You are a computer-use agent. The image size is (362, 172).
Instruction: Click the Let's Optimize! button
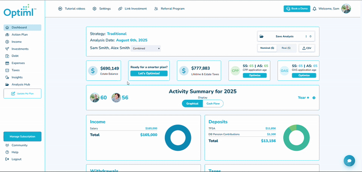coord(149,74)
